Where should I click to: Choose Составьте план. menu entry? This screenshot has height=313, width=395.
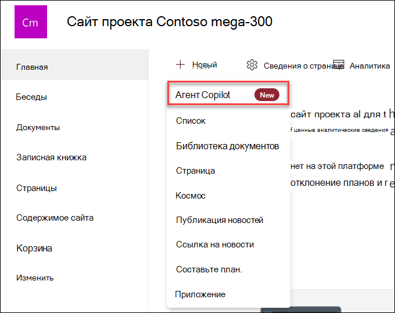(209, 269)
